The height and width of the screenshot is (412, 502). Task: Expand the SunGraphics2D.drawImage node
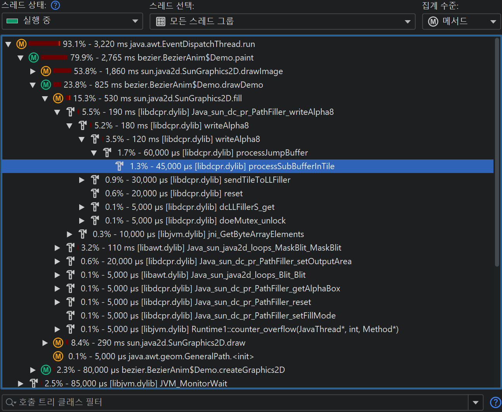(33, 71)
